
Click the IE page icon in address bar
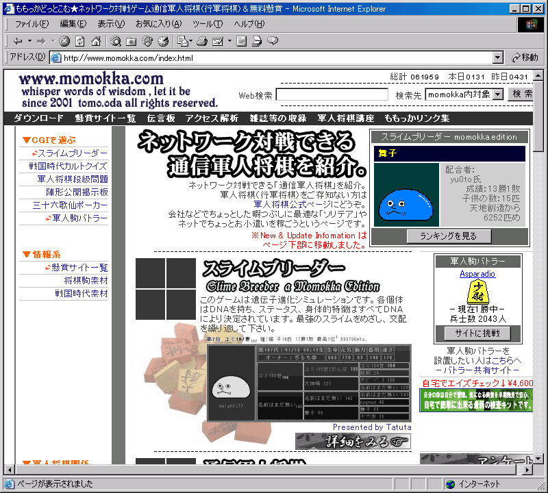(56, 58)
